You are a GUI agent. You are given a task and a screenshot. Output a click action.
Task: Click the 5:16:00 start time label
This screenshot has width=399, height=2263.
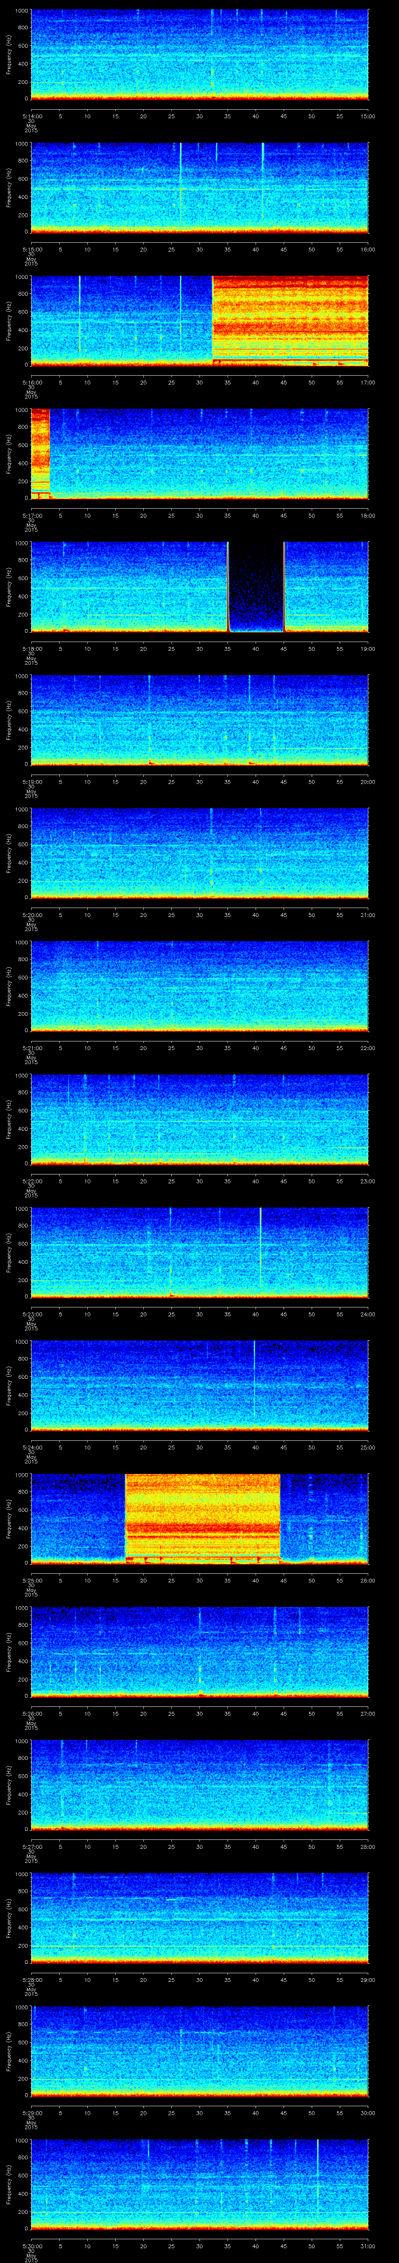[32, 382]
